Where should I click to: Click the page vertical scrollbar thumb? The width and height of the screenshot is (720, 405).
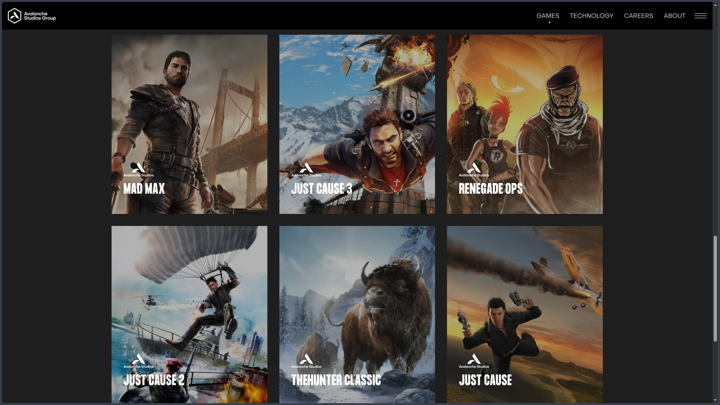[x=715, y=289]
